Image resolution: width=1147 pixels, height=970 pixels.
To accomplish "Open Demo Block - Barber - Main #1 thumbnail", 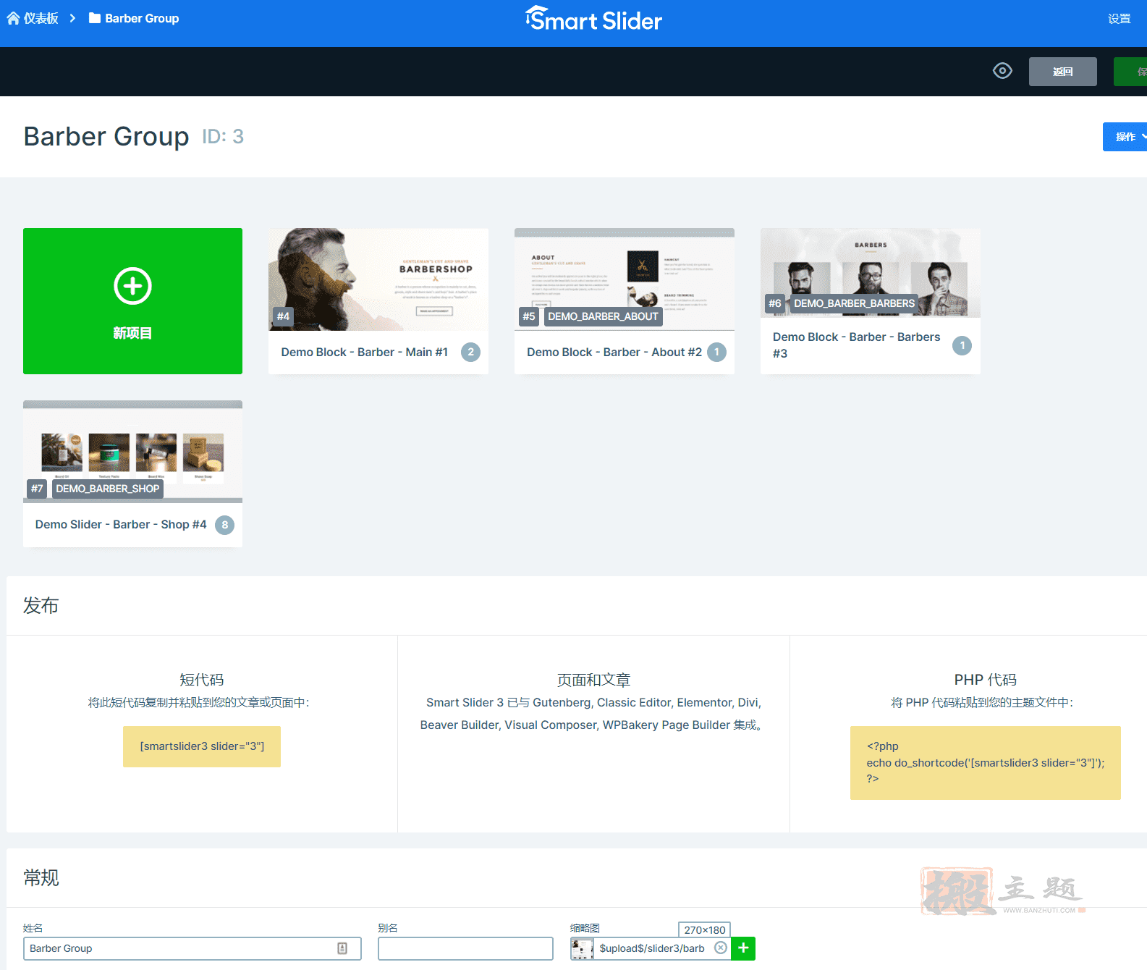I will 378,279.
